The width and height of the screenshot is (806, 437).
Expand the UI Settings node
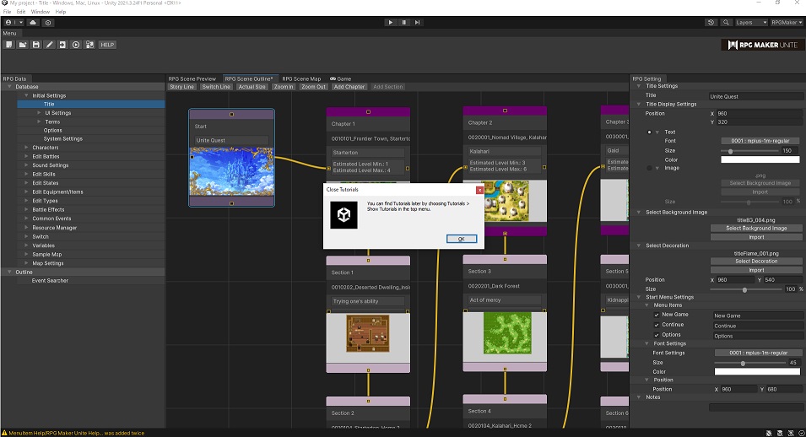(x=39, y=112)
